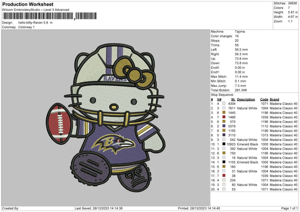Click thread code 1112 in row 6
300x212 pixels.
pyautogui.click(x=264, y=126)
